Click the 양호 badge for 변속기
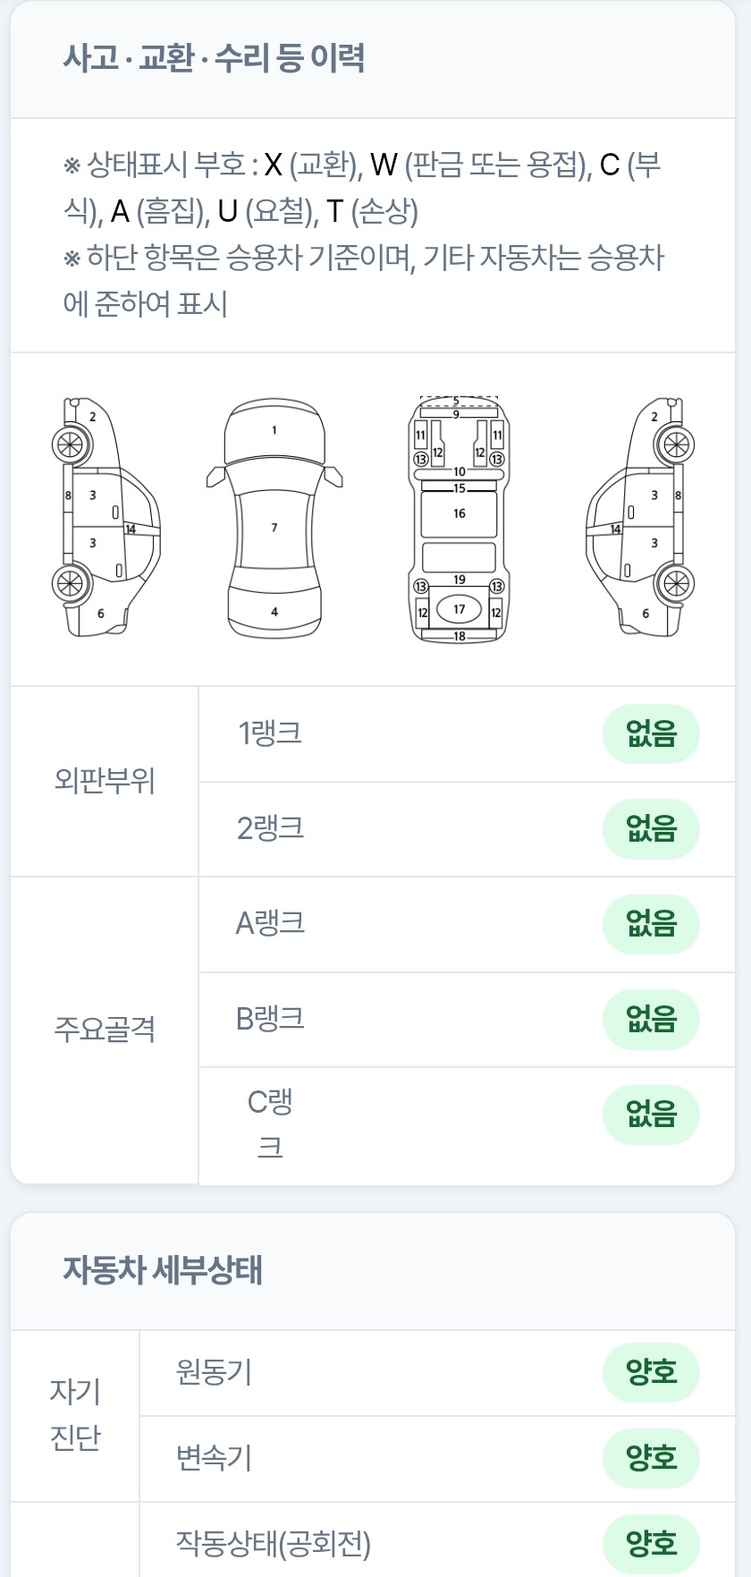Viewport: 751px width, 1577px height. [x=651, y=1459]
